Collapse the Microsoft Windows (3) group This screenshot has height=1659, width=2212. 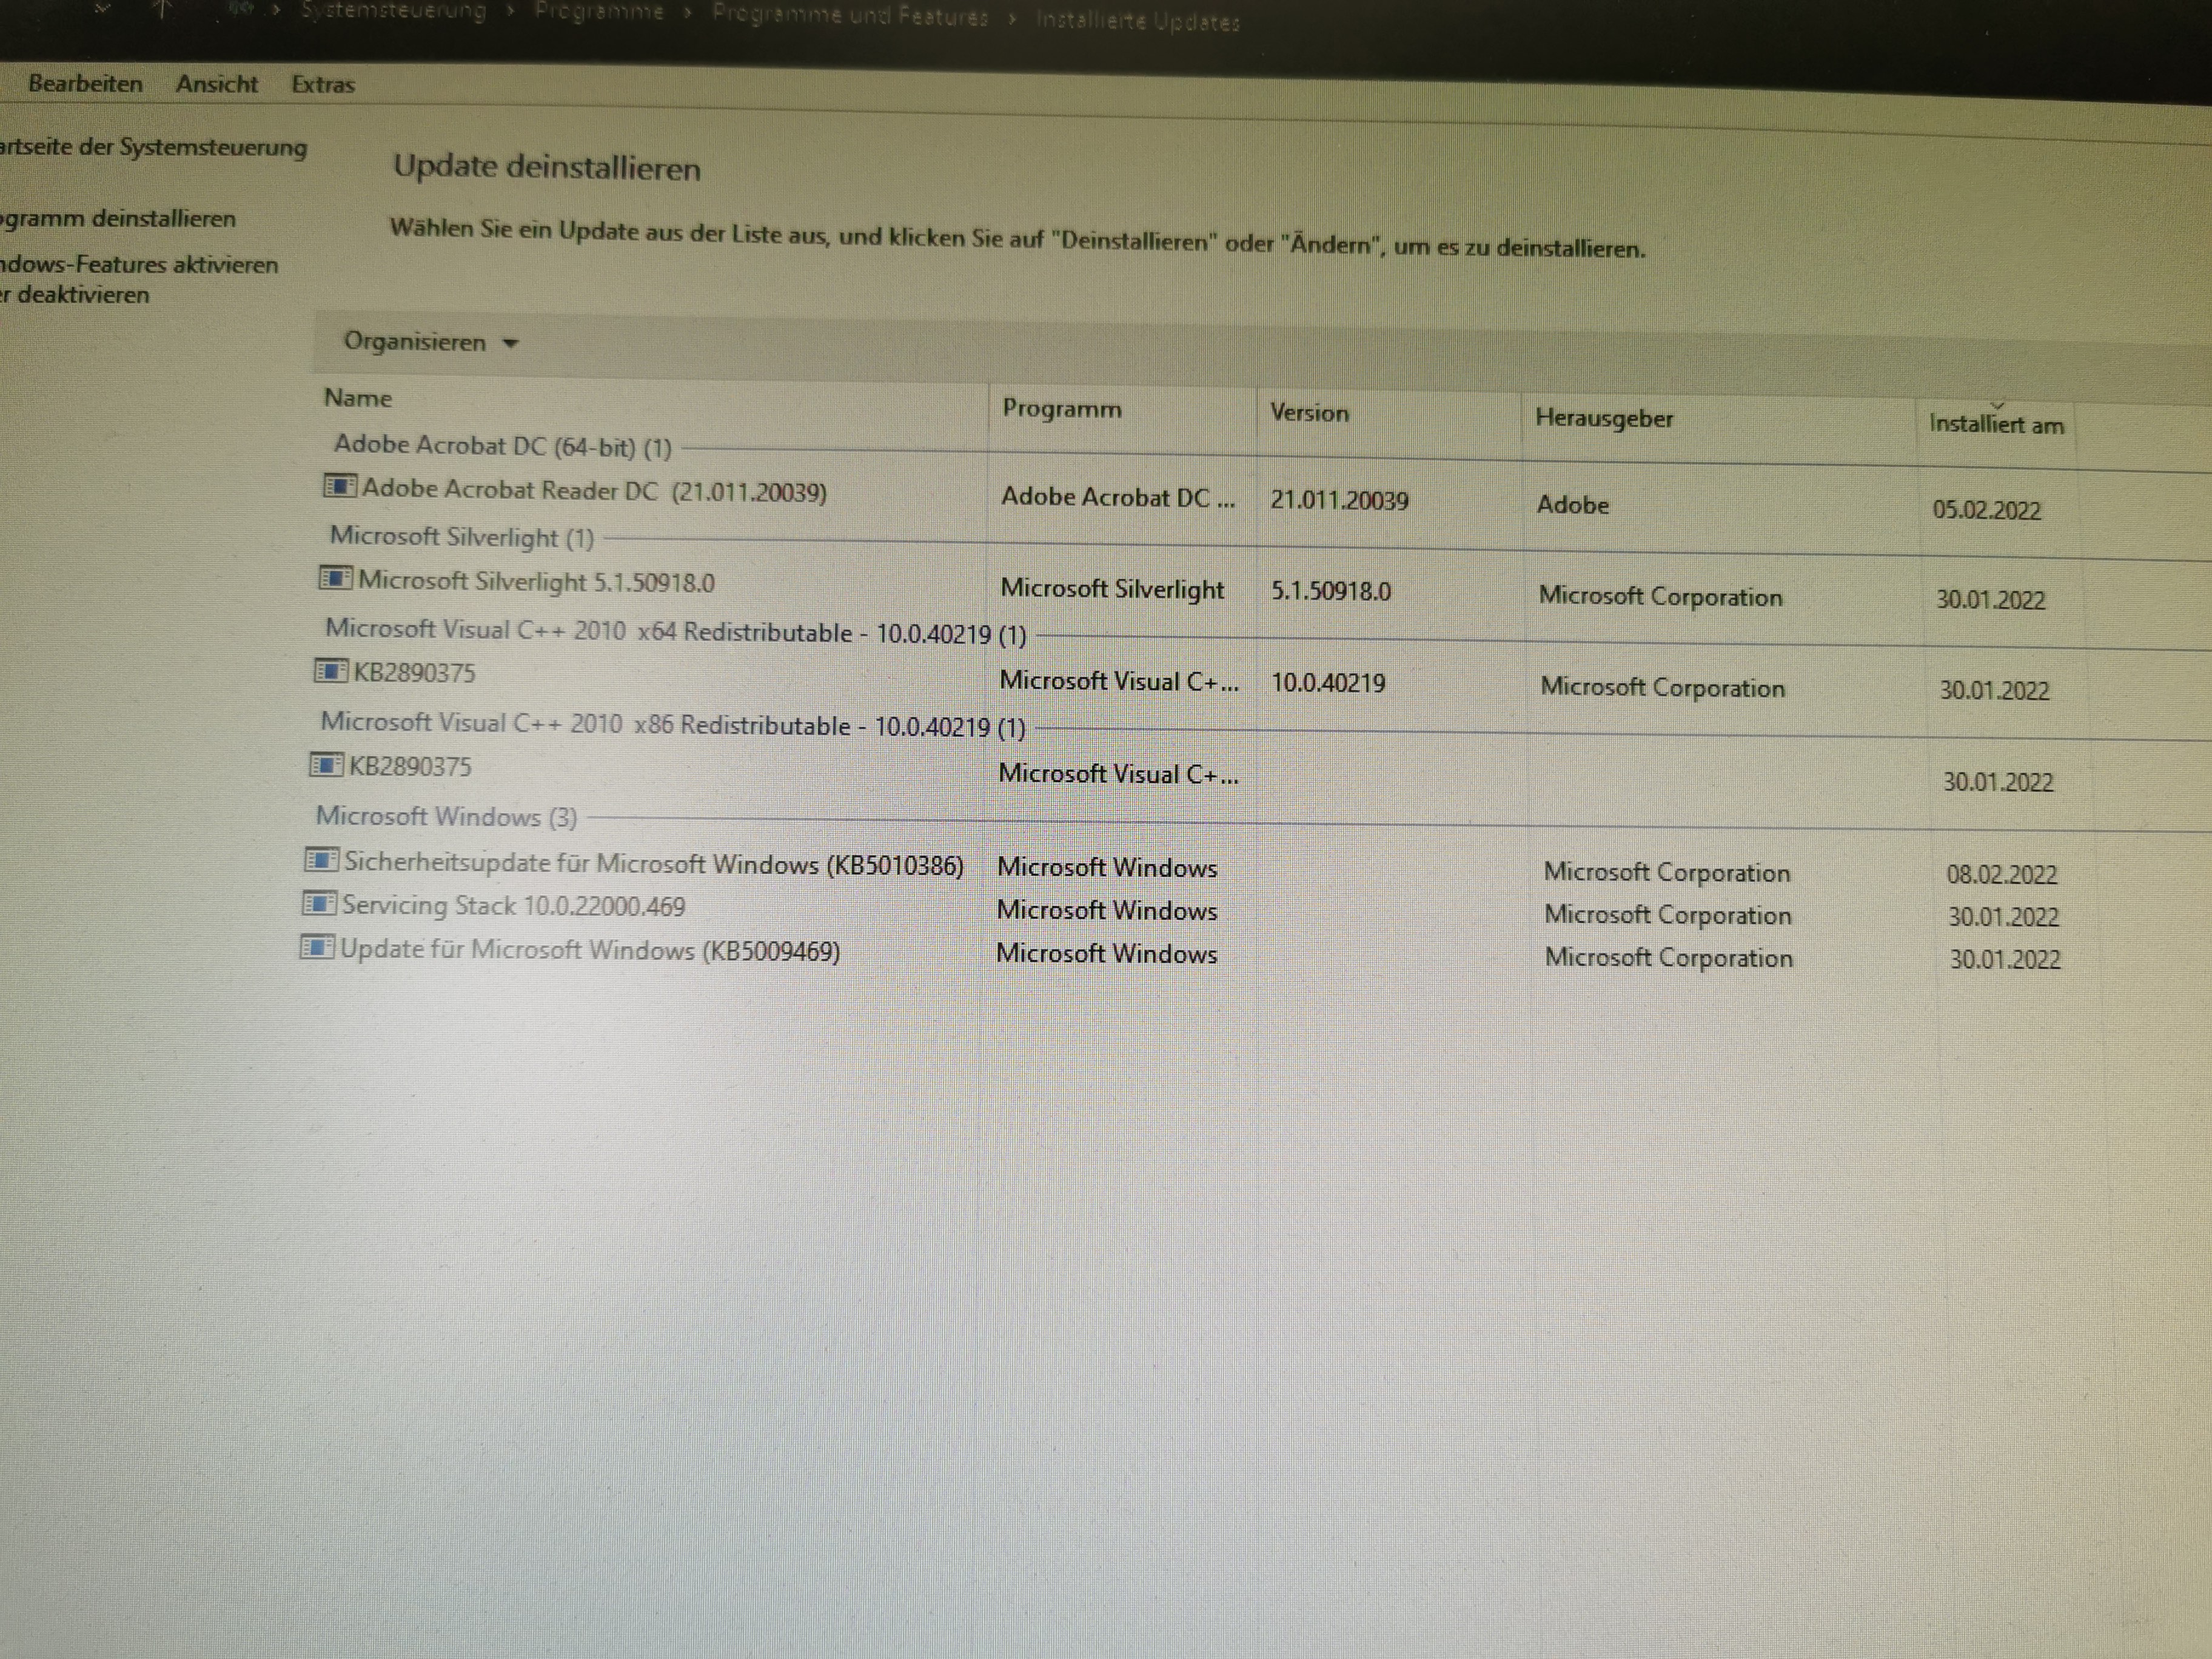point(446,817)
